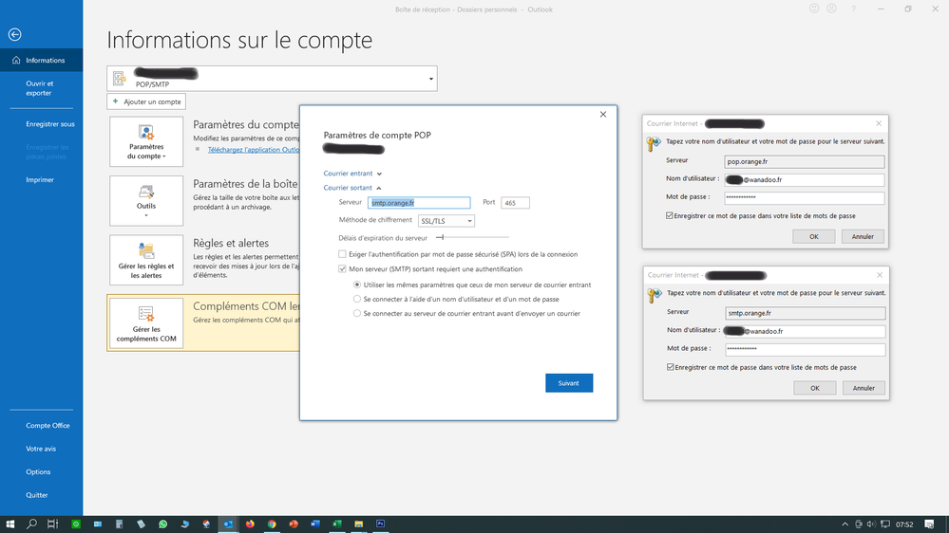Collapse the Courrier sortant section

pos(352,188)
